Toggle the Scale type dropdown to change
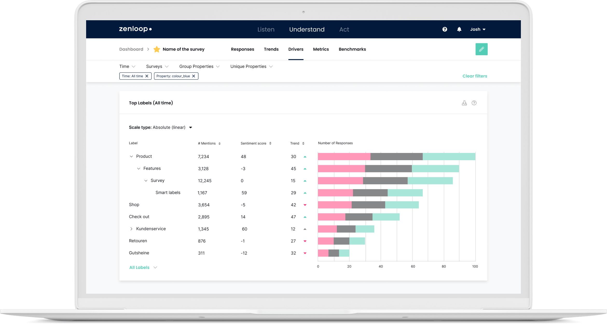Screen dimensions: 607x324 pos(191,127)
